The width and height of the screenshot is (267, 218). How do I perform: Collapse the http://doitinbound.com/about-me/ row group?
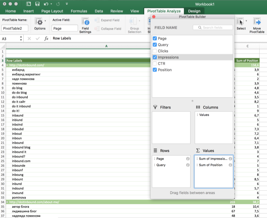tap(7, 202)
